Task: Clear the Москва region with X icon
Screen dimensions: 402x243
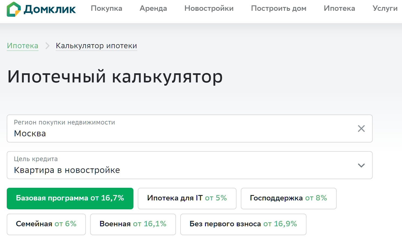Action: (361, 129)
